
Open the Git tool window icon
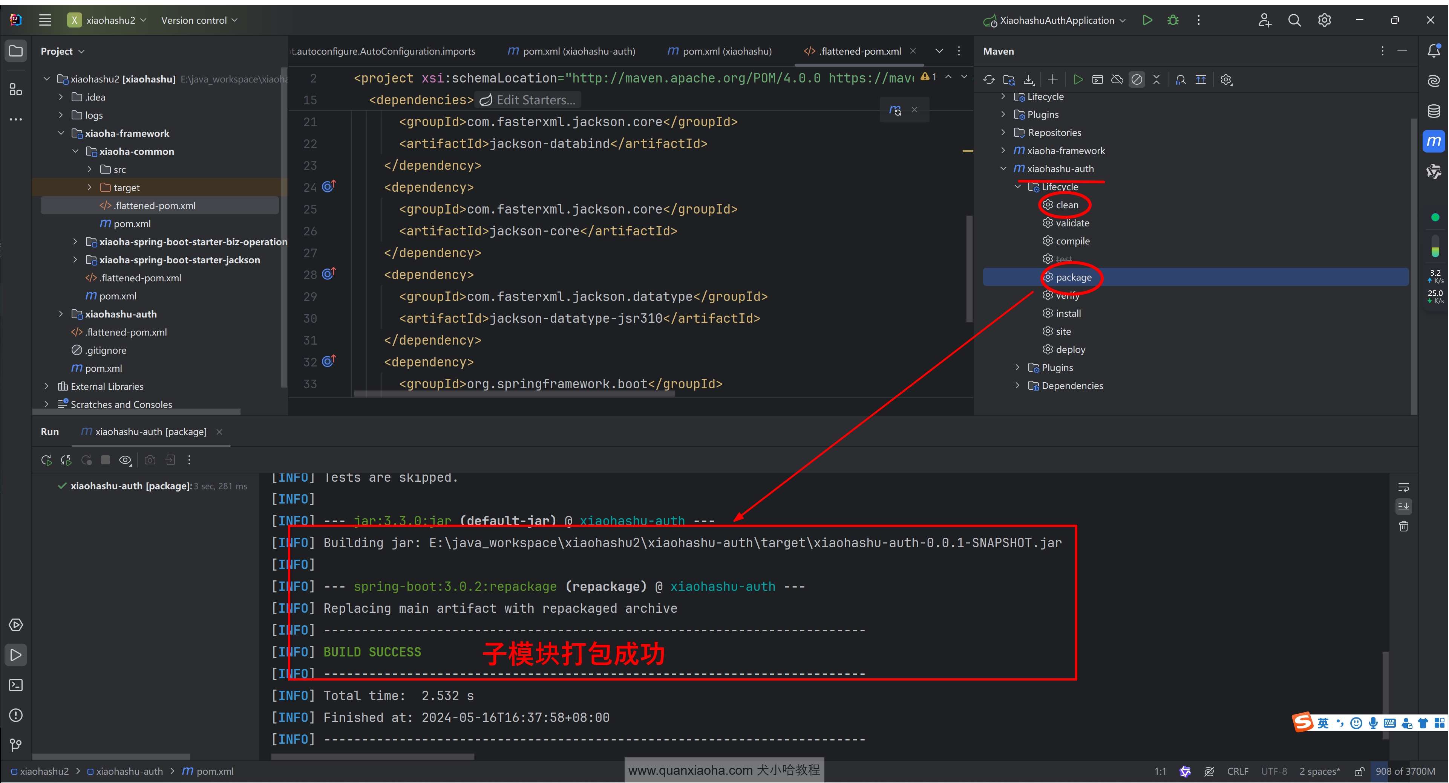tap(16, 745)
